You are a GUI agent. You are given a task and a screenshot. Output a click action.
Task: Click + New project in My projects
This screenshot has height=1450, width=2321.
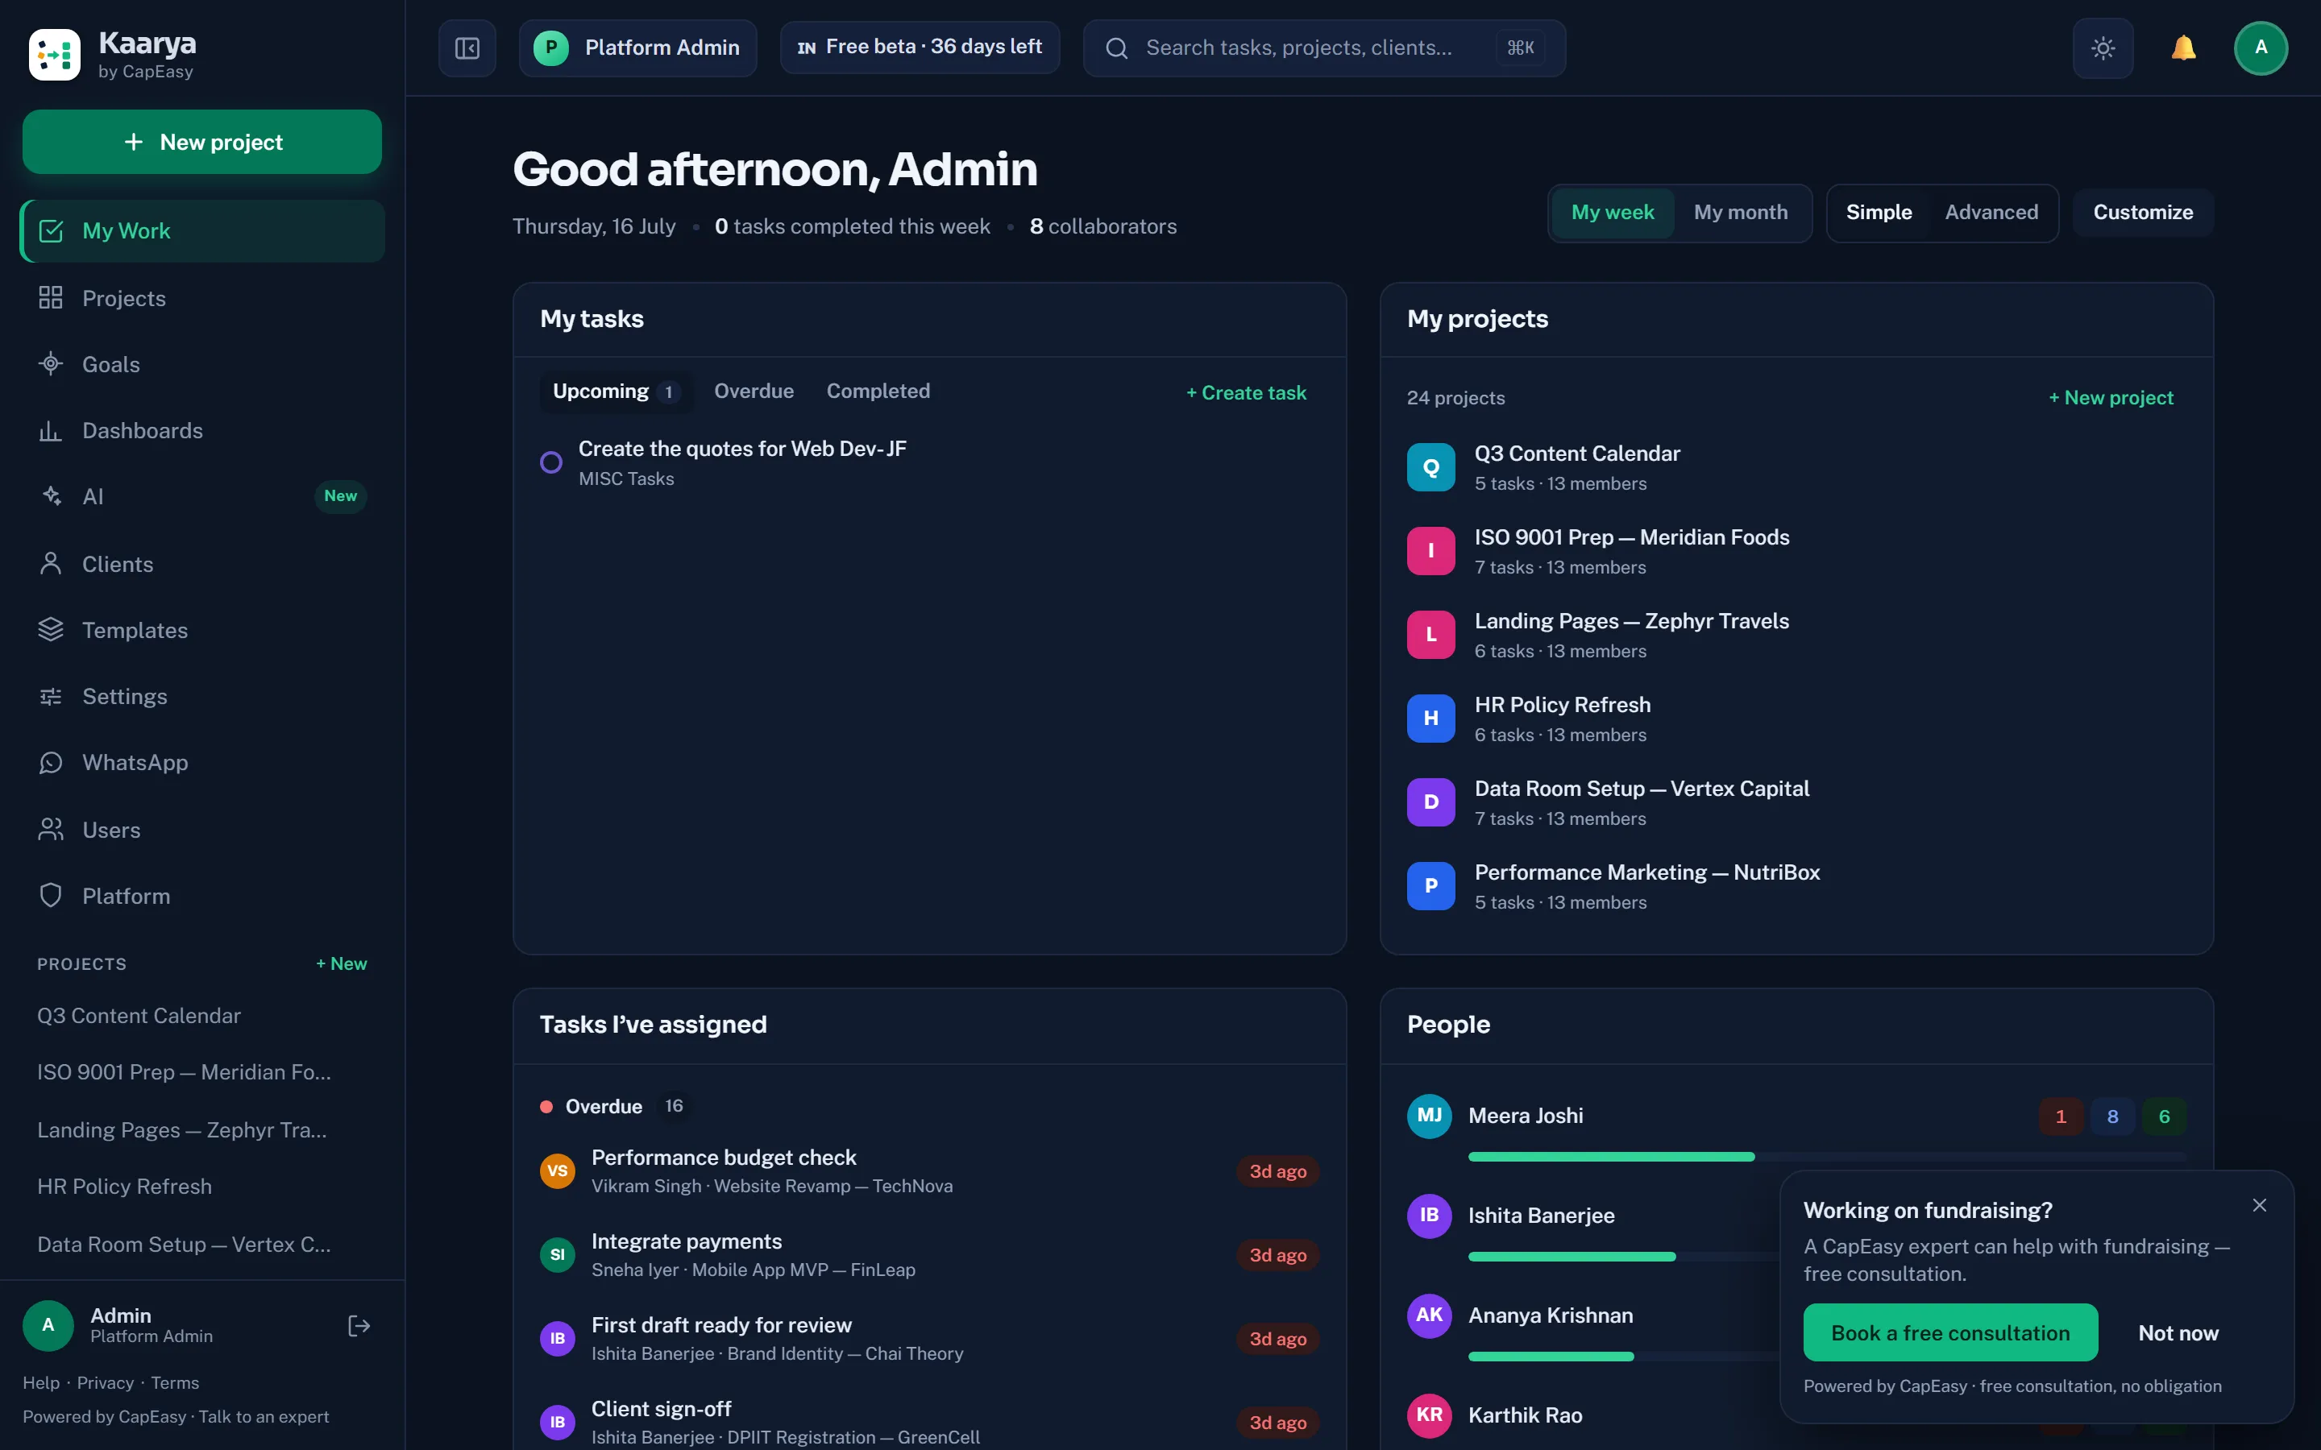point(2111,398)
